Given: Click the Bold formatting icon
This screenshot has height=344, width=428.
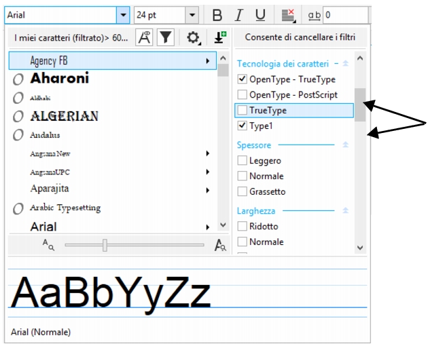Looking at the screenshot, I should coord(217,15).
